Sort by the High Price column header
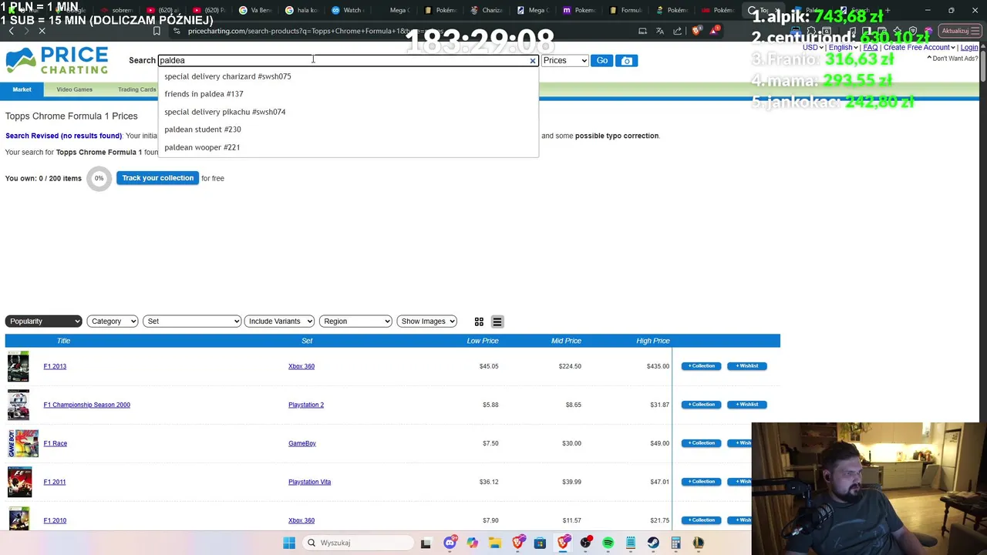Viewport: 987px width, 555px height. point(652,341)
